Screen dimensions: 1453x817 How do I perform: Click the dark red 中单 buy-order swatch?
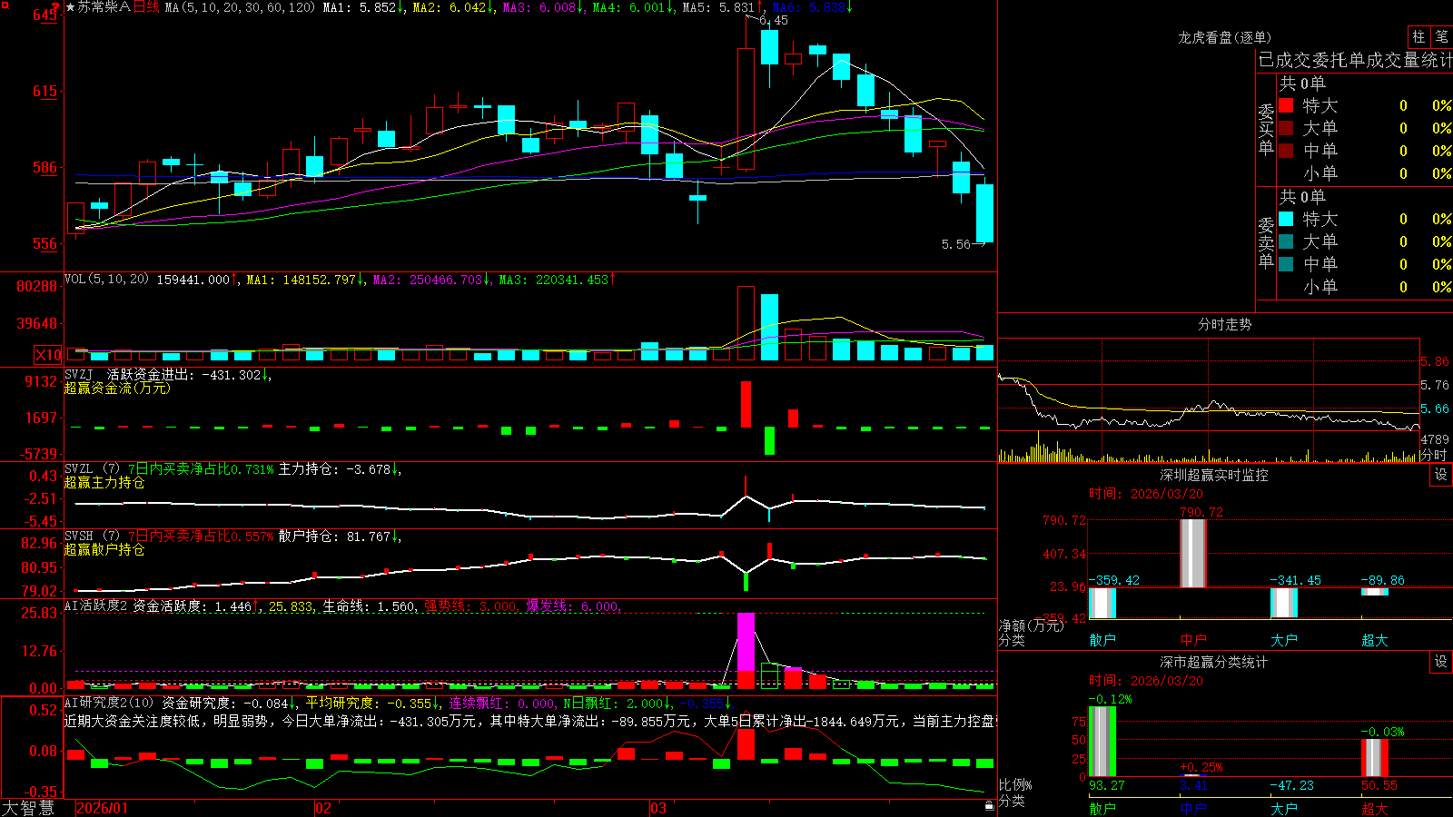(x=1286, y=151)
